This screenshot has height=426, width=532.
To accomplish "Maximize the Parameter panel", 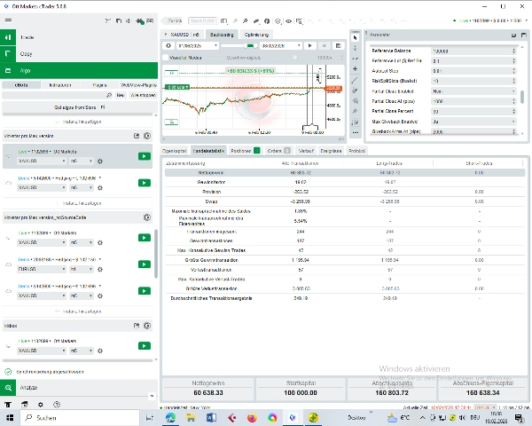I will click(x=523, y=35).
